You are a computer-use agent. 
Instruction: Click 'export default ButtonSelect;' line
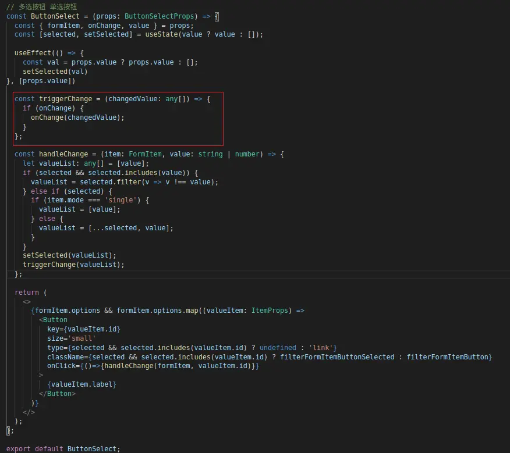click(63, 449)
